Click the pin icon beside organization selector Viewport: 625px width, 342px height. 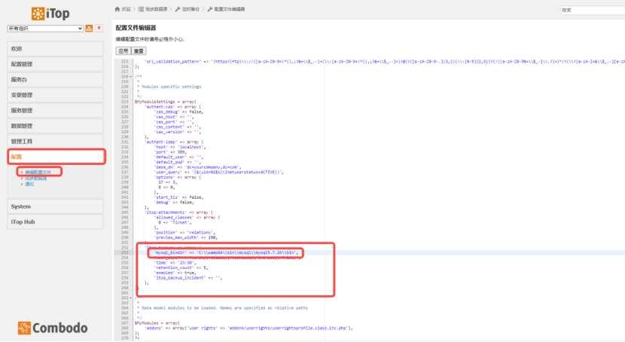coord(99,28)
